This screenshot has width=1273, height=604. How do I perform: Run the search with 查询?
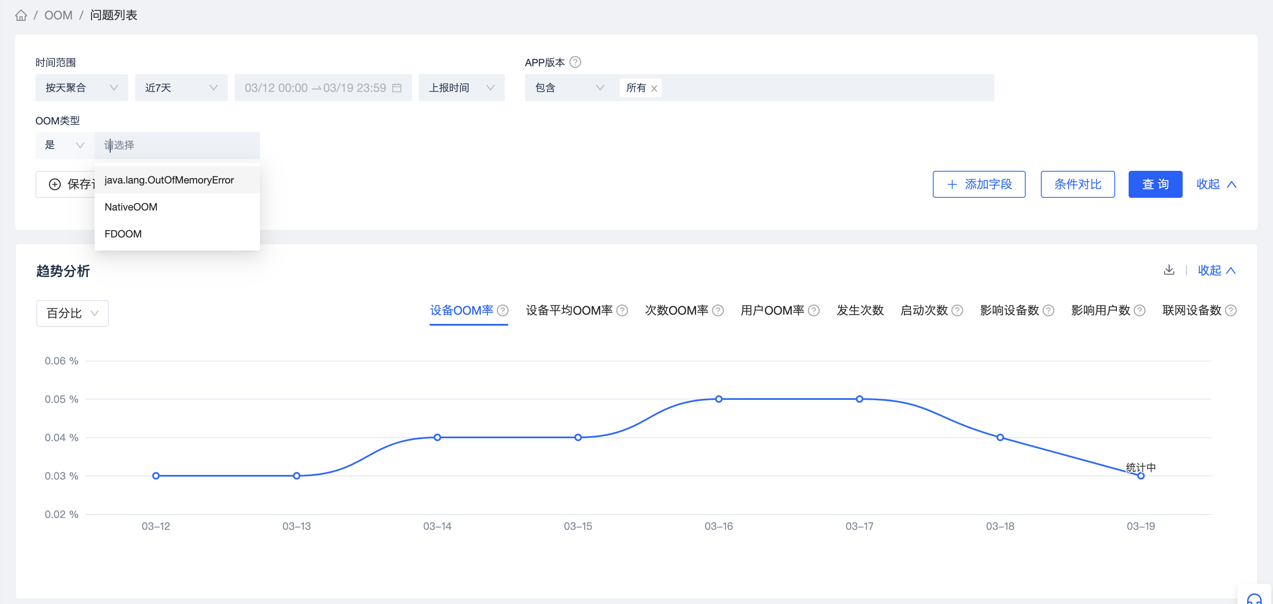coord(1155,184)
